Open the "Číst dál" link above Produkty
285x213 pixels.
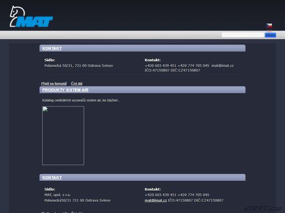[77, 84]
